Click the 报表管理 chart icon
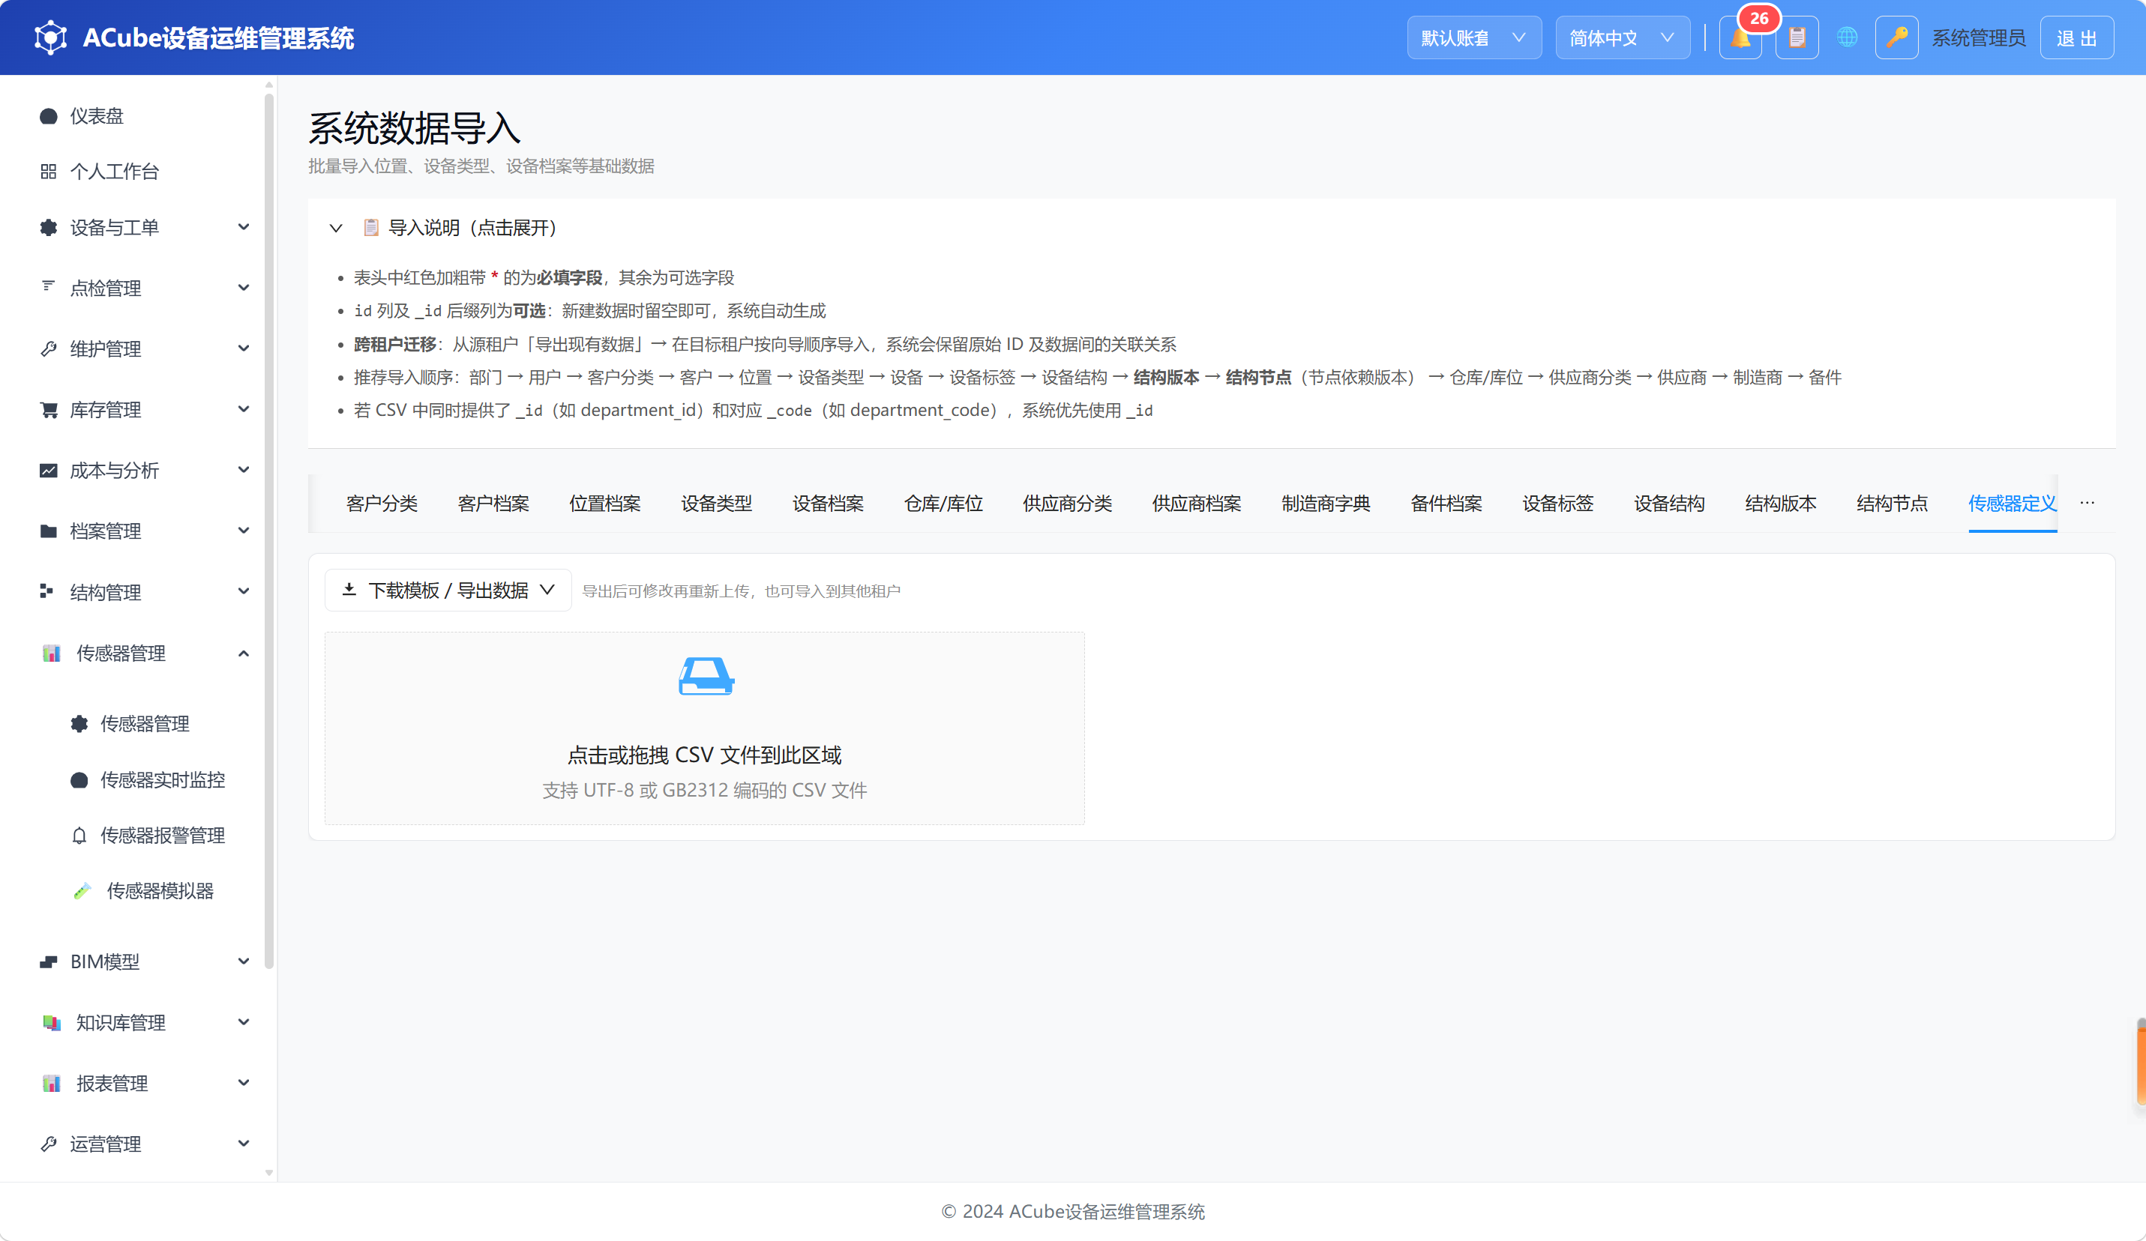Image resolution: width=2146 pixels, height=1241 pixels. pyautogui.click(x=52, y=1084)
